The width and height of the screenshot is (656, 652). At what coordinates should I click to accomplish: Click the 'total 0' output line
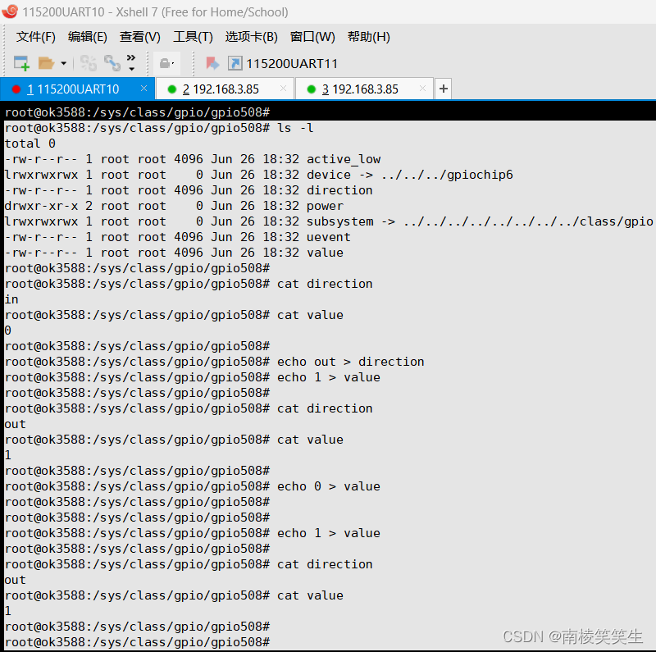tap(30, 144)
